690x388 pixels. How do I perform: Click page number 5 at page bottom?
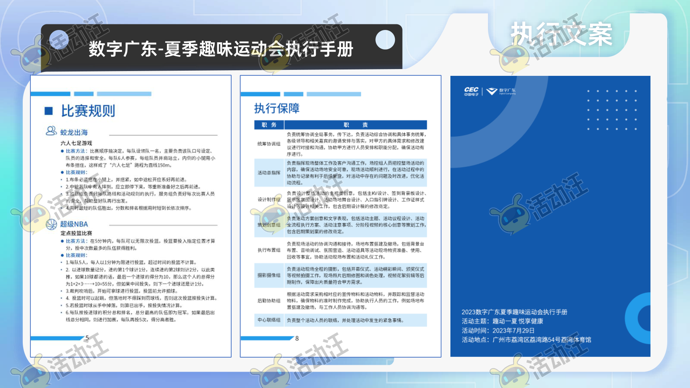tap(87, 338)
